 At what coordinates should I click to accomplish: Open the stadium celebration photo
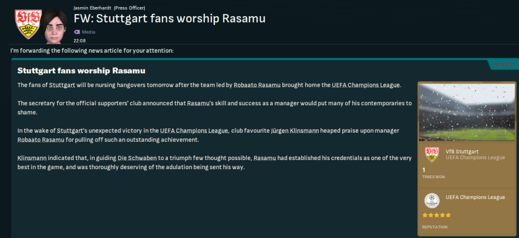[466, 111]
